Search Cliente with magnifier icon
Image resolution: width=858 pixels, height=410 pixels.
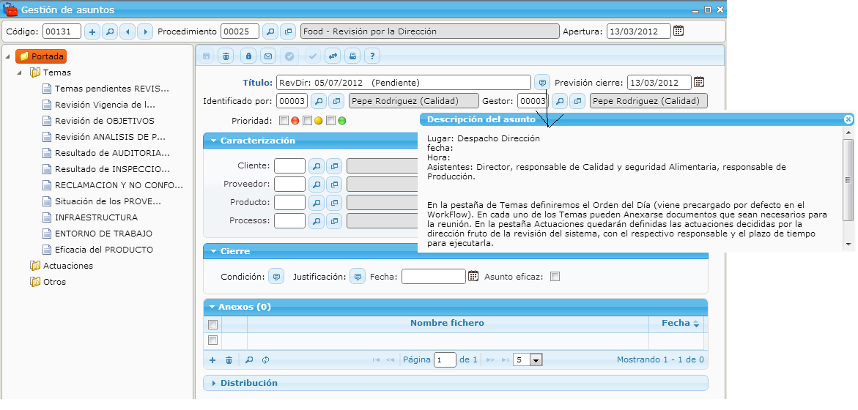pos(317,165)
